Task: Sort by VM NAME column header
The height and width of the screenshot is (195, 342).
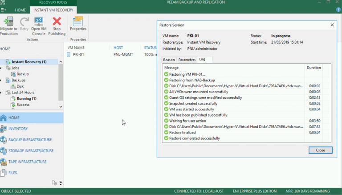Action: coord(76,48)
